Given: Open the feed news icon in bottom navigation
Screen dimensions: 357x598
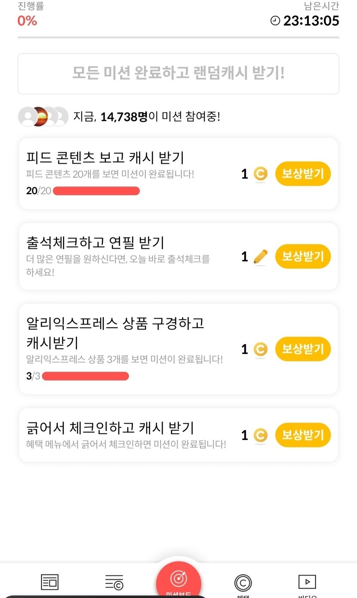Looking at the screenshot, I should click(49, 582).
